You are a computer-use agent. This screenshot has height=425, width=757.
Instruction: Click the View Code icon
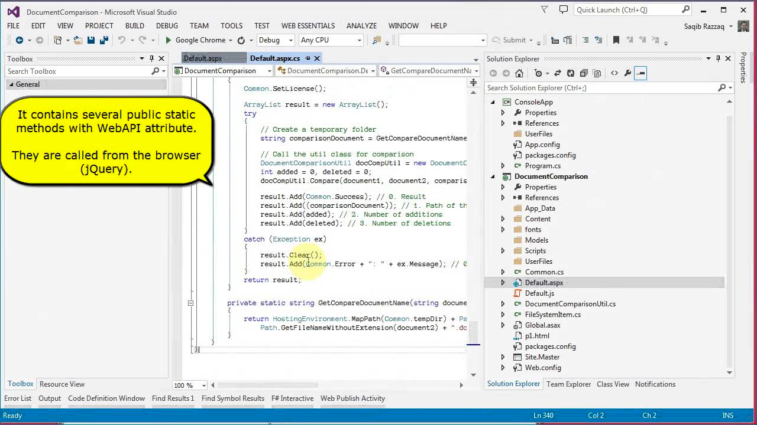(x=614, y=73)
